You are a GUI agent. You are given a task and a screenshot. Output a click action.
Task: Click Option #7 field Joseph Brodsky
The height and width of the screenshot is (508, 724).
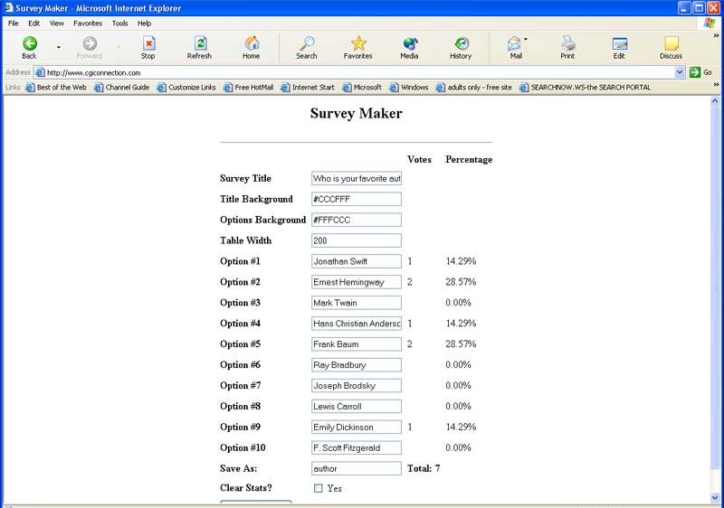(357, 386)
